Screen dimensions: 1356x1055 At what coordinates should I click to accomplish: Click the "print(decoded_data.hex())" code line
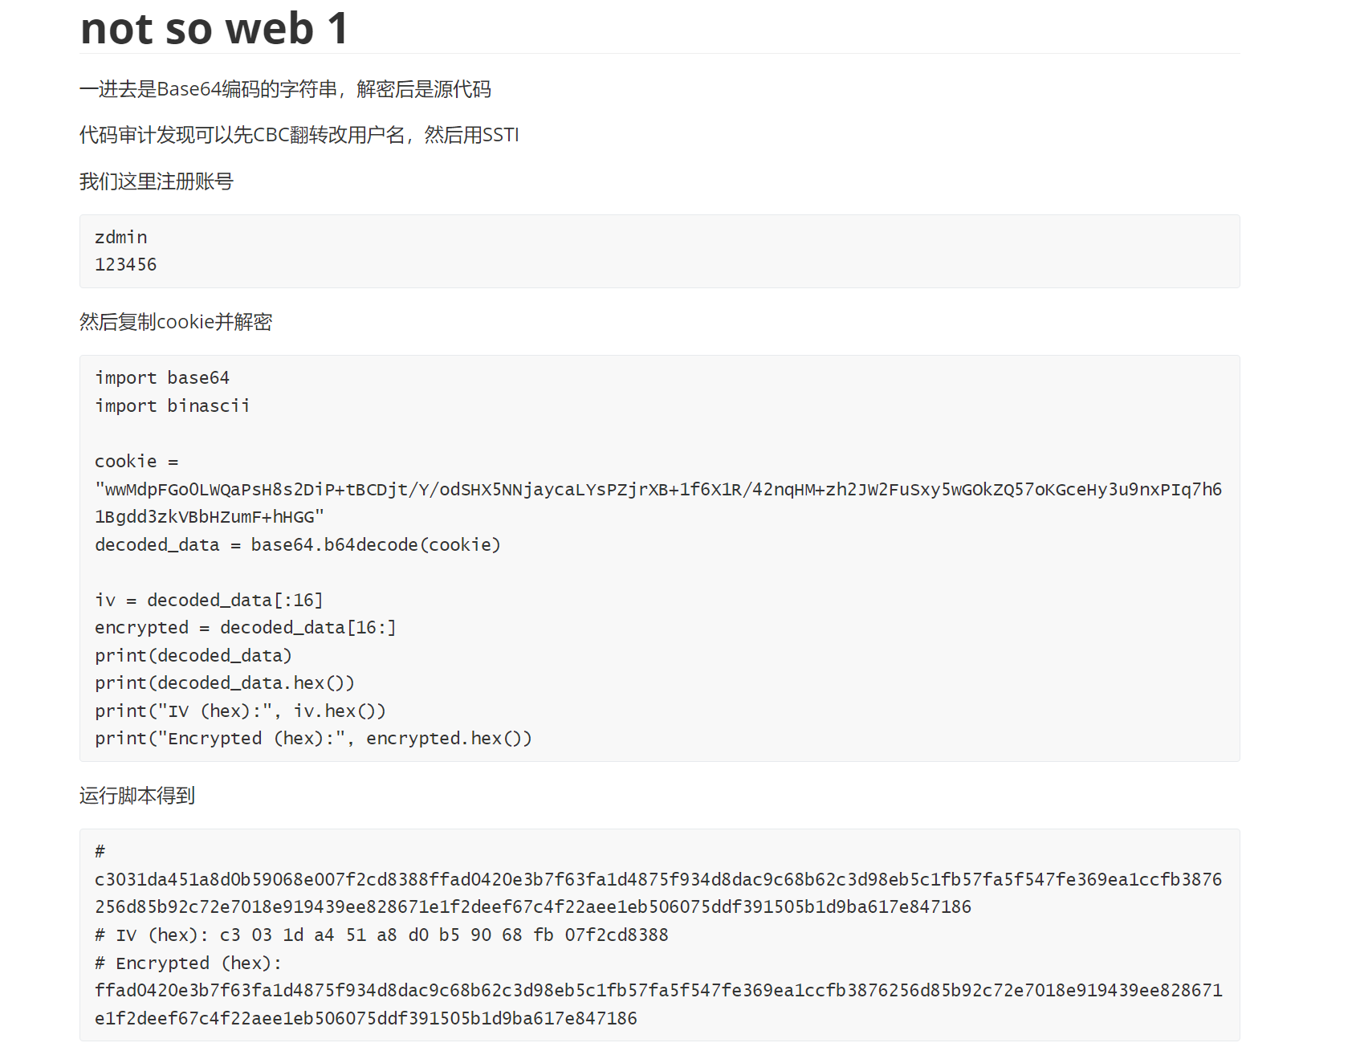click(x=225, y=683)
